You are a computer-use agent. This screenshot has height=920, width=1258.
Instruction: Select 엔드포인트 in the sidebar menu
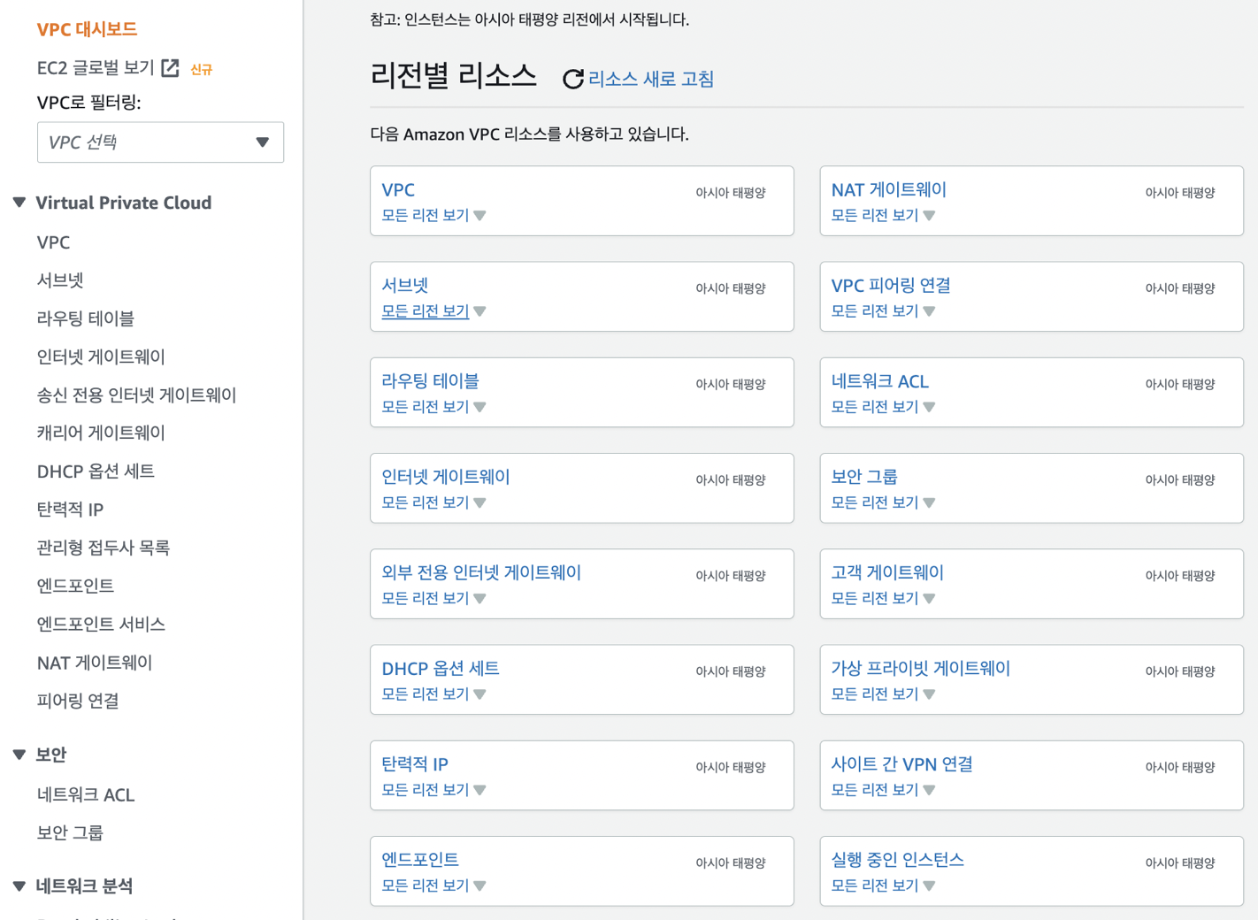(x=75, y=586)
